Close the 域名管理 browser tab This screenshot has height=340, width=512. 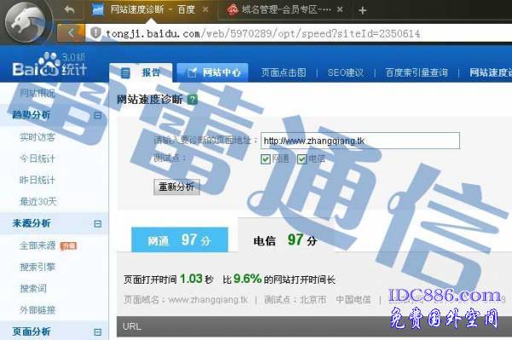(x=340, y=9)
